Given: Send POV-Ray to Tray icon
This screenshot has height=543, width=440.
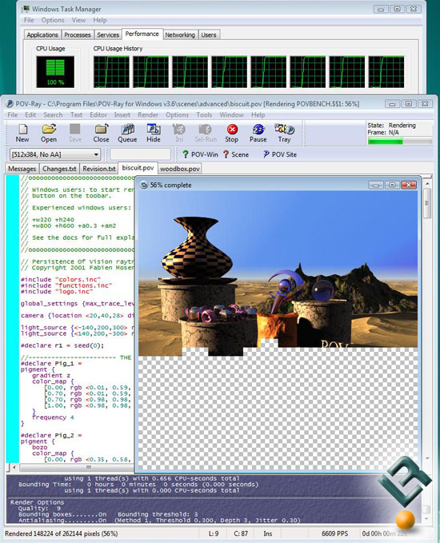Looking at the screenshot, I should (x=284, y=133).
